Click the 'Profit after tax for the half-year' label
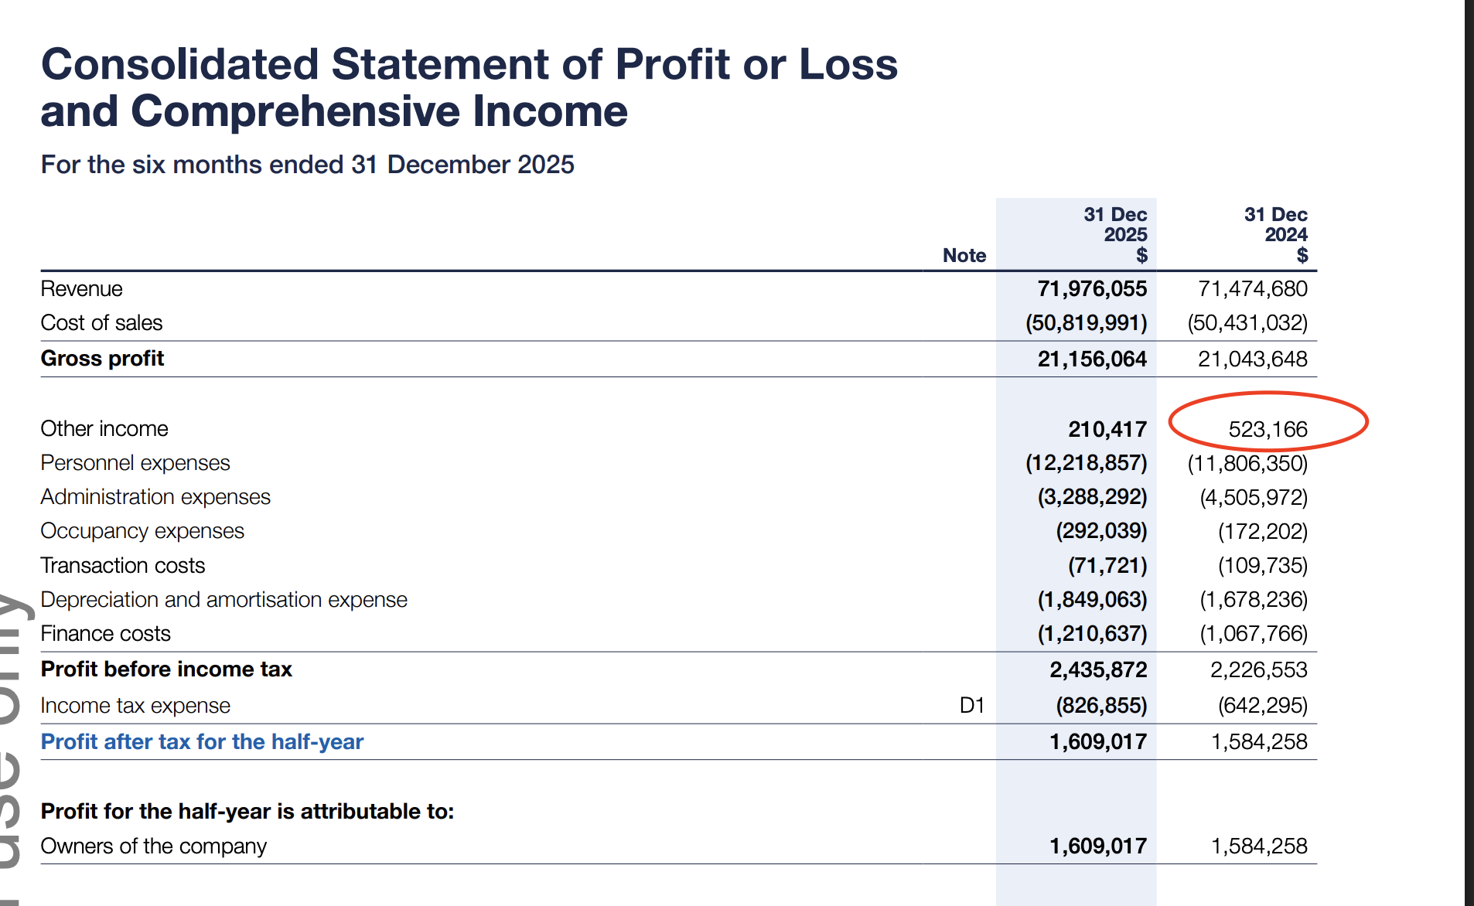Screen dimensions: 1474x906 point(202,741)
